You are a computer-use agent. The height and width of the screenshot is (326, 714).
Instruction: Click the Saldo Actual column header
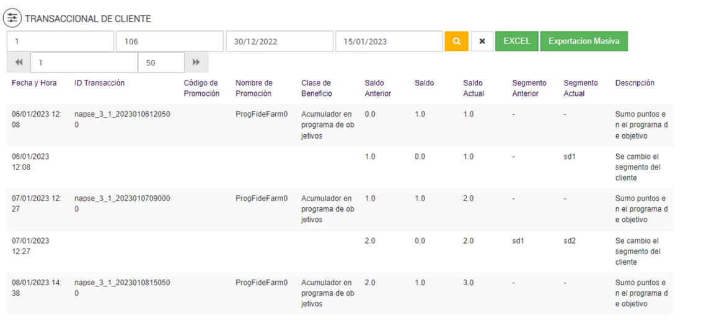474,88
